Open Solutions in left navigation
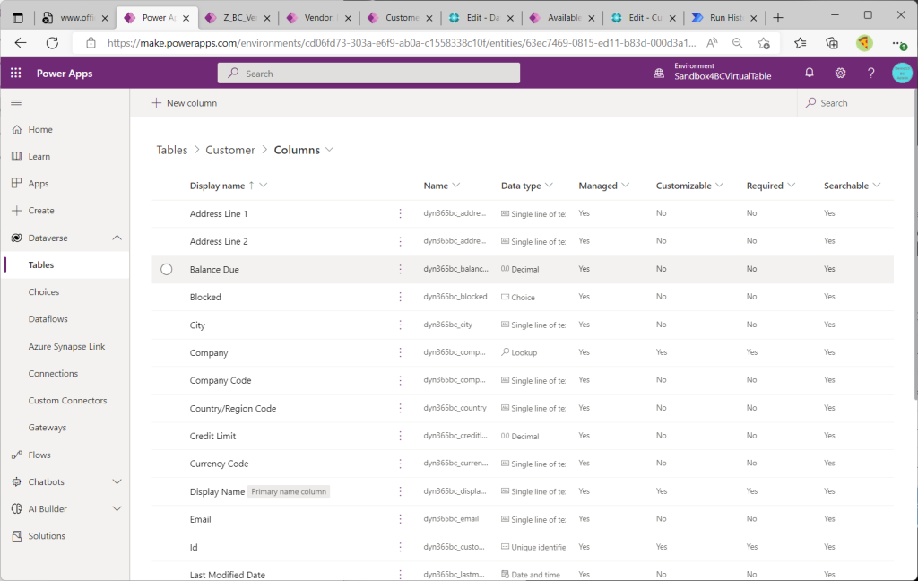The image size is (918, 581). (47, 536)
